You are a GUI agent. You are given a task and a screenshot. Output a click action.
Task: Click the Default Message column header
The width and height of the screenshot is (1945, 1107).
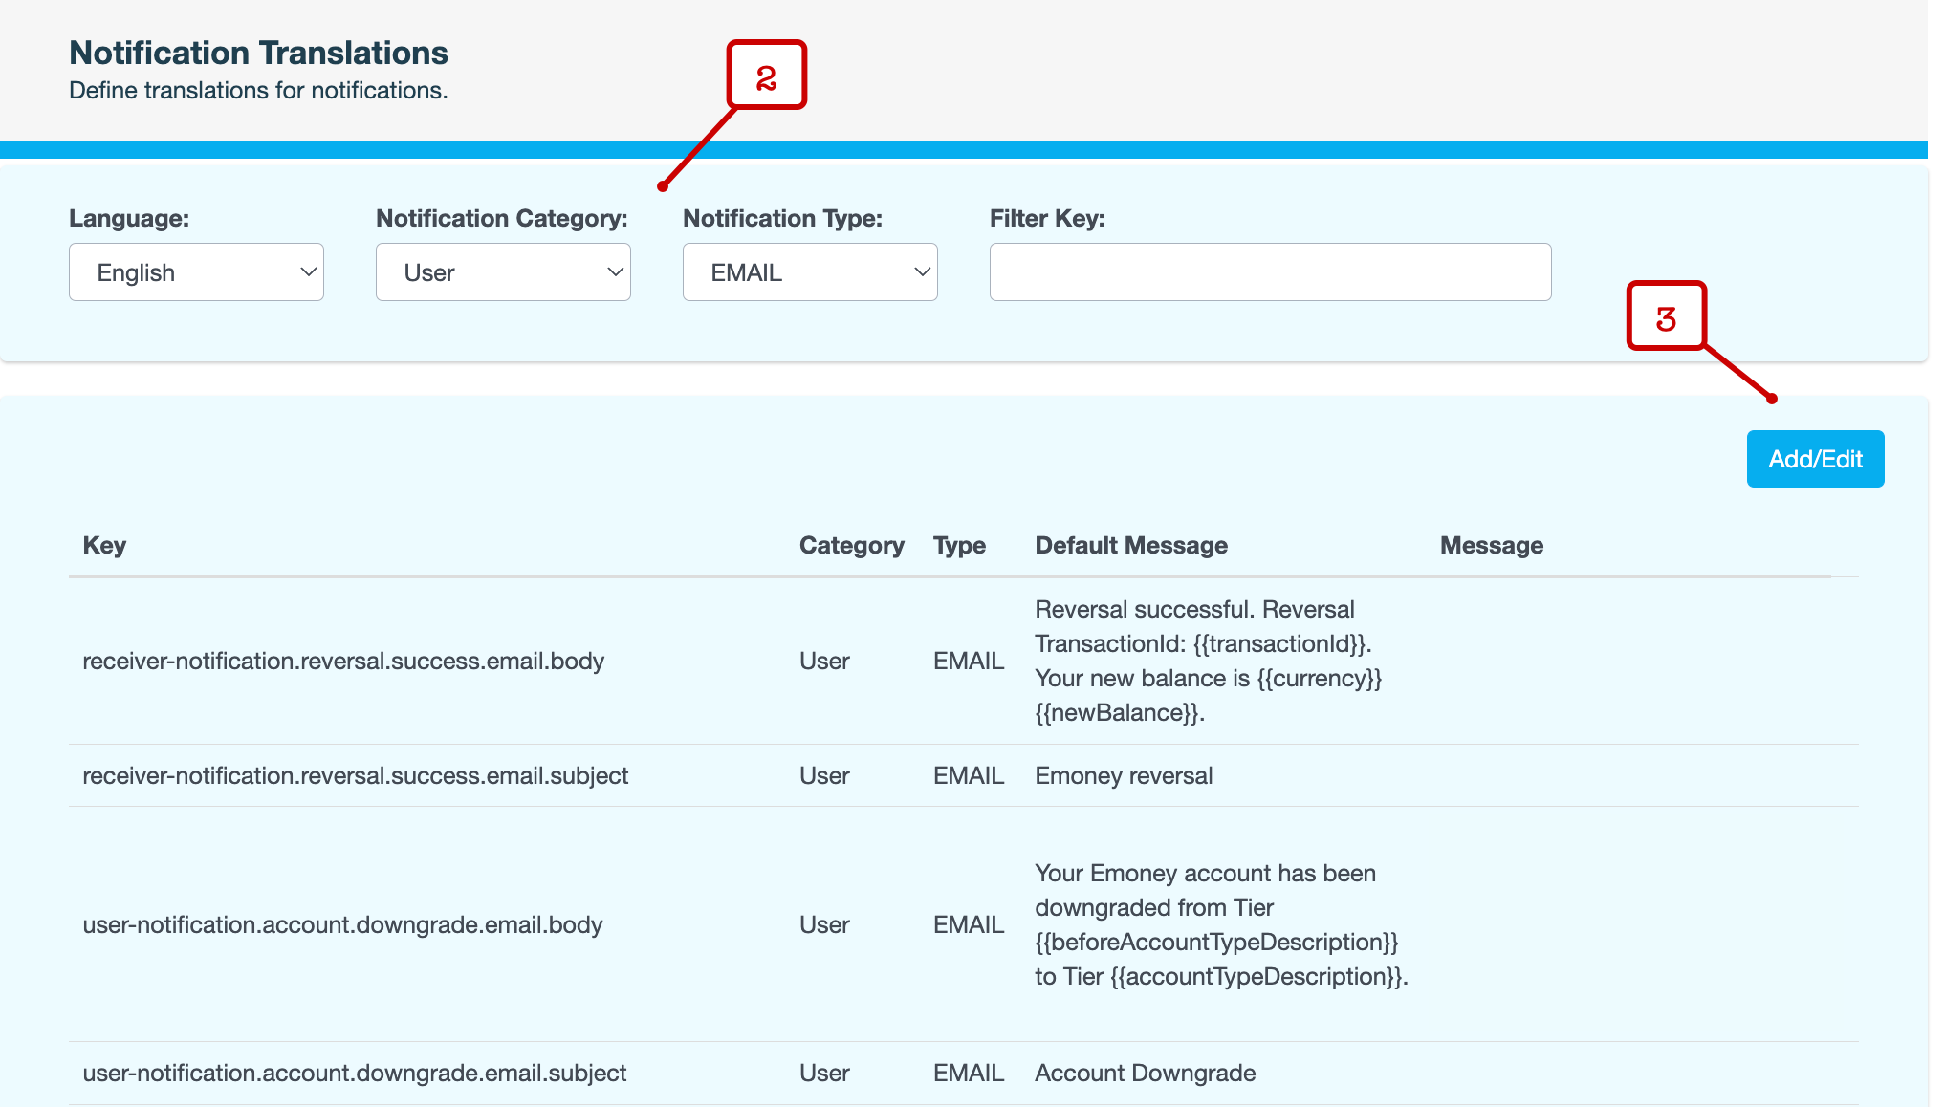(1131, 546)
